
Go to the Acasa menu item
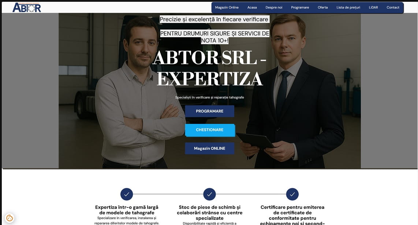pos(252,7)
